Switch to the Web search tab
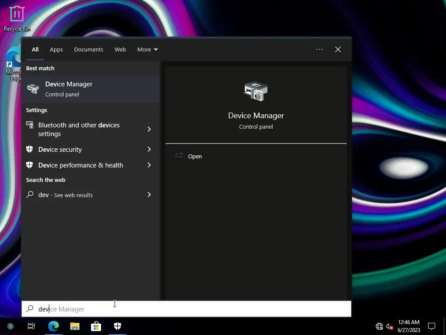Image resolution: width=446 pixels, height=335 pixels. 120,49
